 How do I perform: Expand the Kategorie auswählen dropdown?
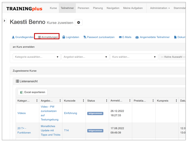[x=57, y=57]
